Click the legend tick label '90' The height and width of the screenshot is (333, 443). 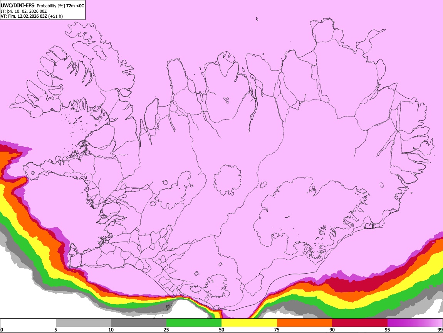(x=332, y=330)
